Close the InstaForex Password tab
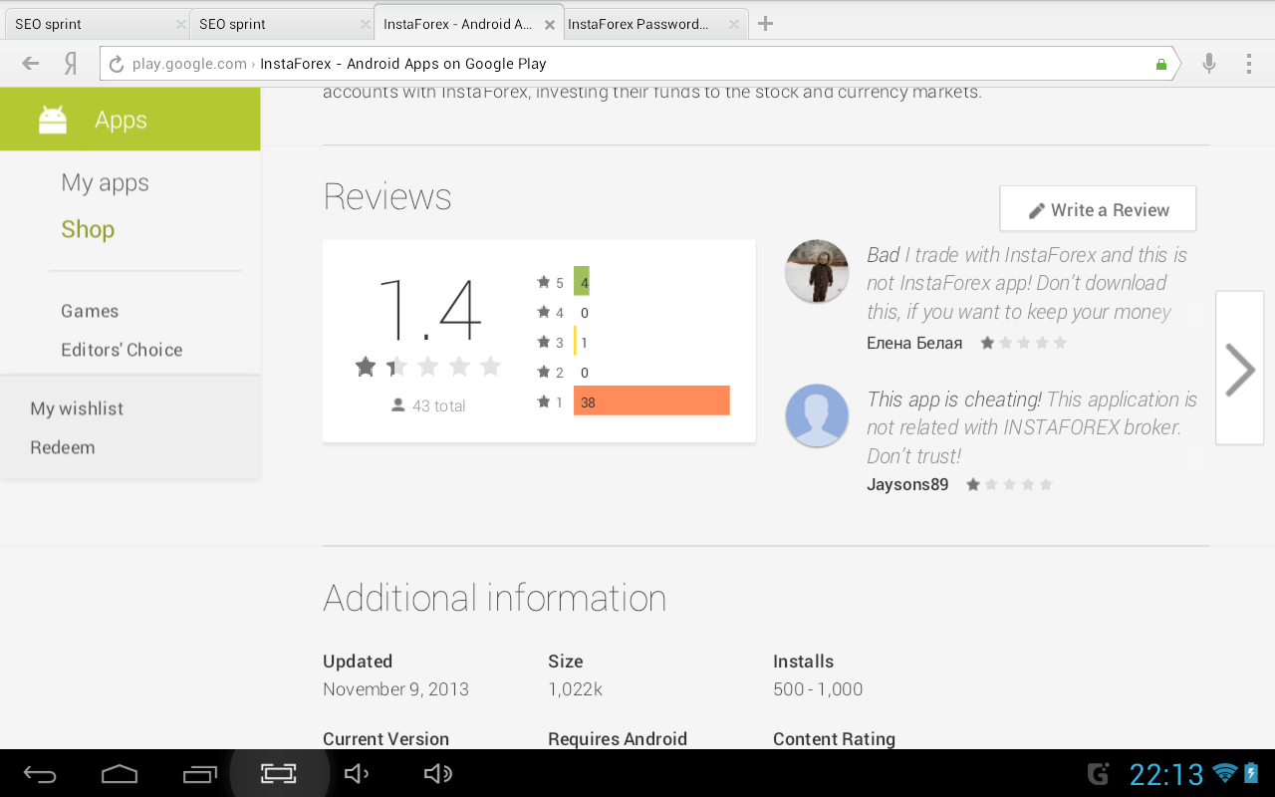 pos(733,24)
